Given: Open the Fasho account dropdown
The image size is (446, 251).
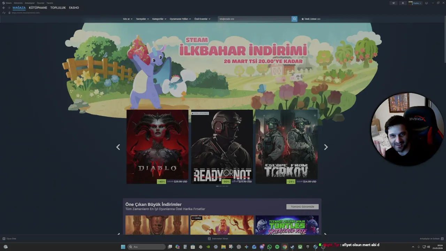Looking at the screenshot, I should coord(415,3).
